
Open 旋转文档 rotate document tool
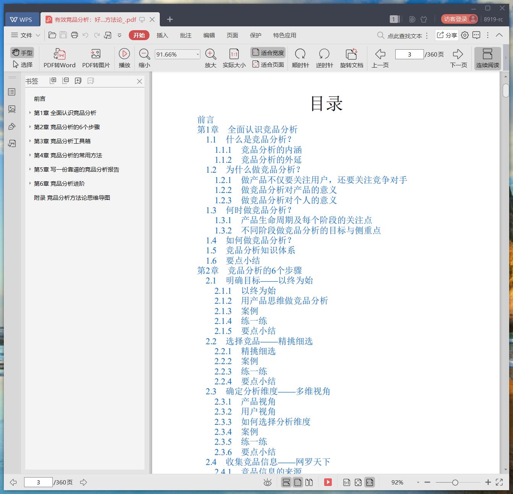click(x=351, y=58)
